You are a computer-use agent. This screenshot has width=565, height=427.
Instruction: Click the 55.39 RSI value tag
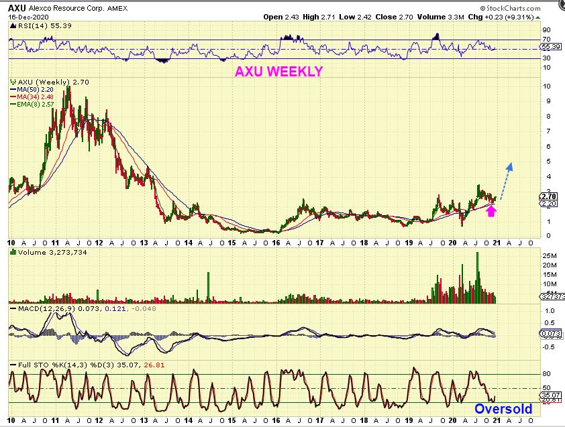[x=551, y=47]
